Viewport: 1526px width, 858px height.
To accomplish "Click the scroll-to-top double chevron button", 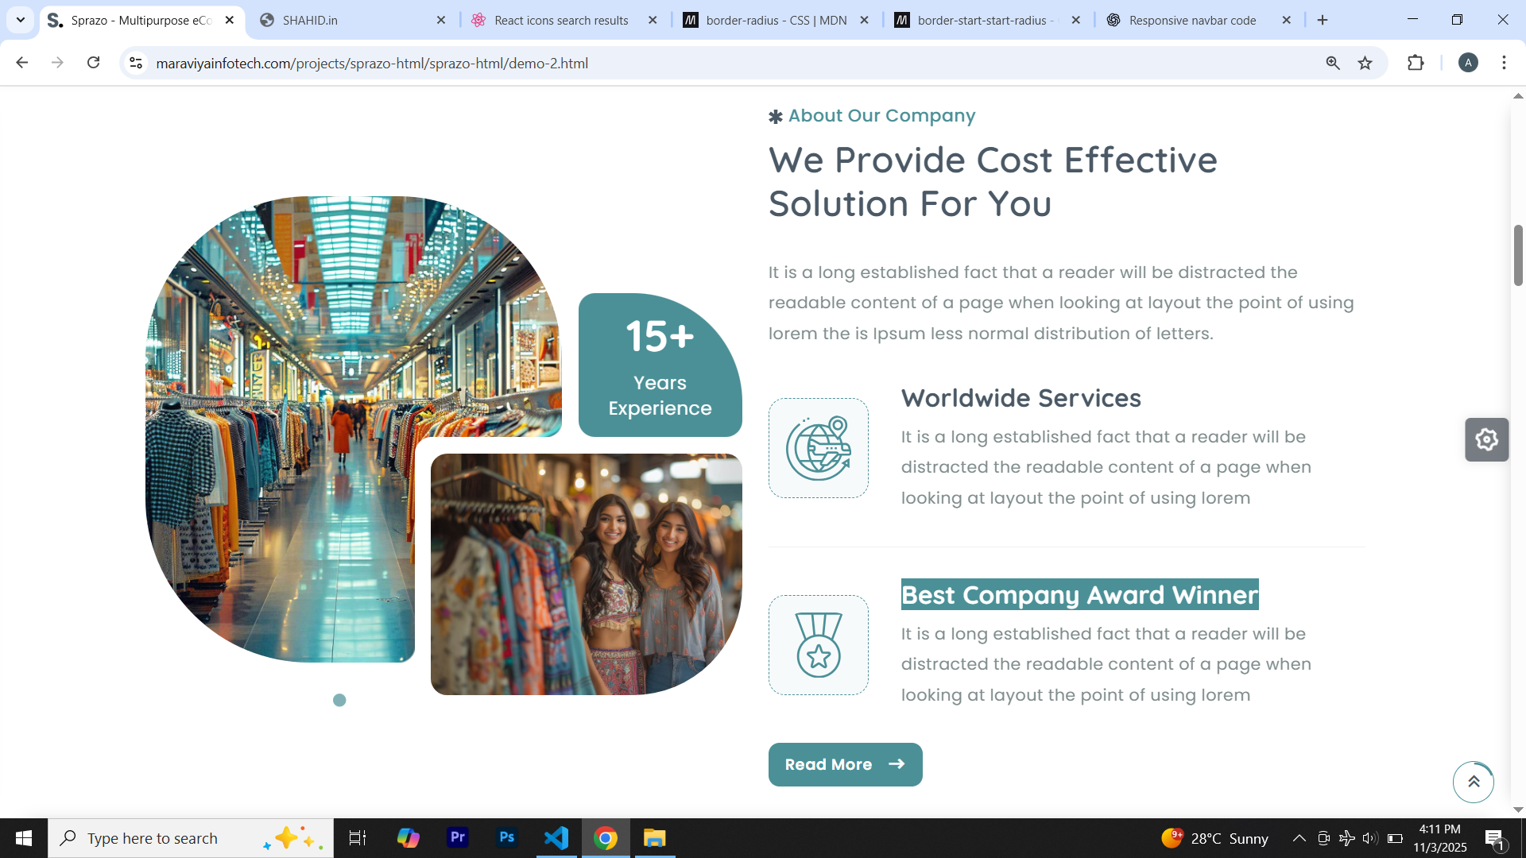I will coord(1473,782).
